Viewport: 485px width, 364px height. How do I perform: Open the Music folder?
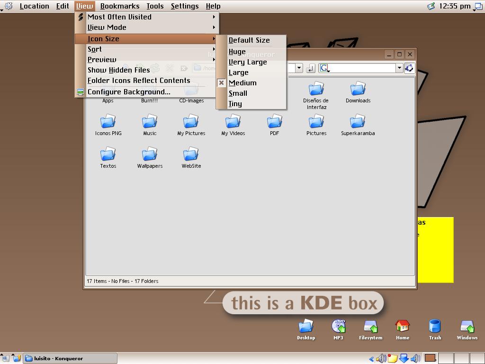click(150, 125)
